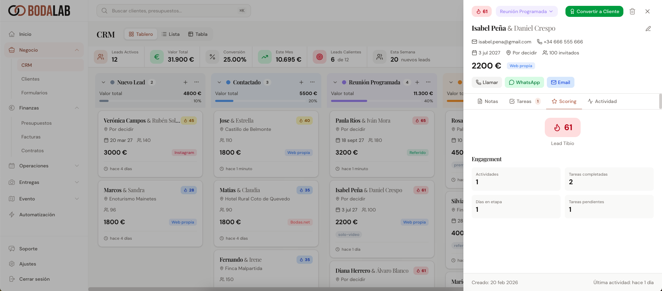
Task: Send an Email to the lead
Action: [x=560, y=82]
